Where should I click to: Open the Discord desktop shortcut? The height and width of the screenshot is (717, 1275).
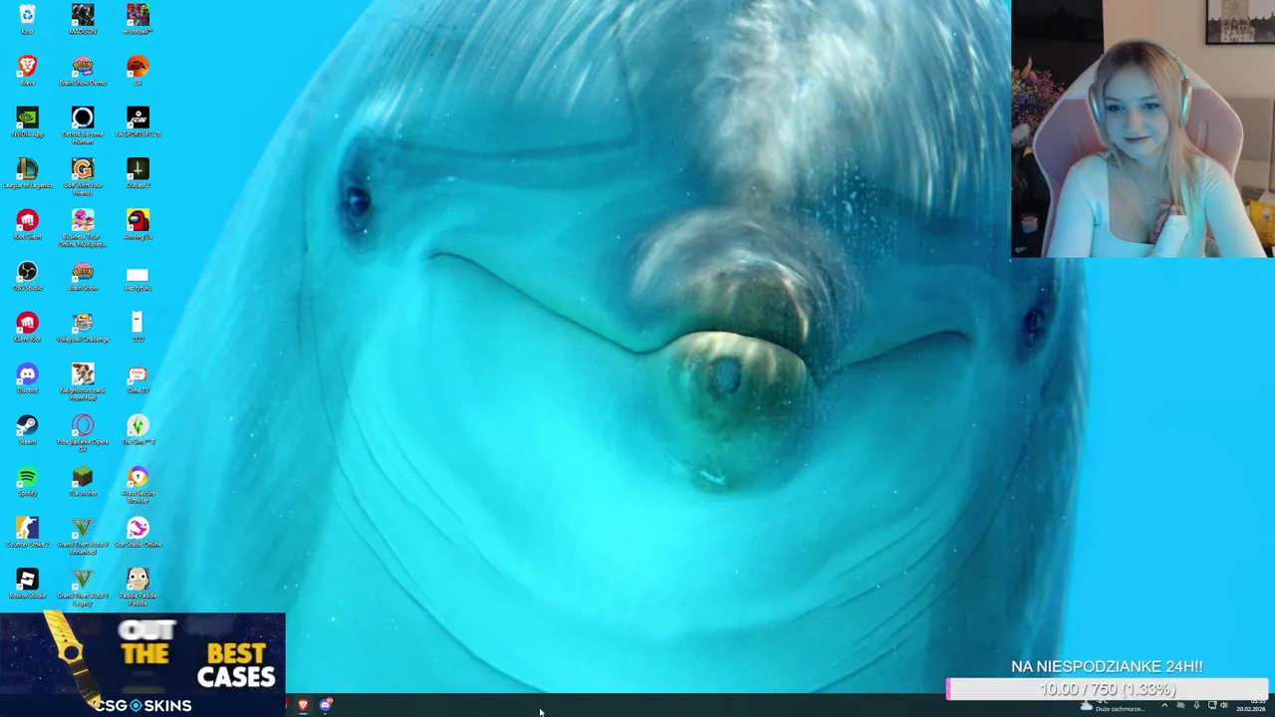coord(27,378)
